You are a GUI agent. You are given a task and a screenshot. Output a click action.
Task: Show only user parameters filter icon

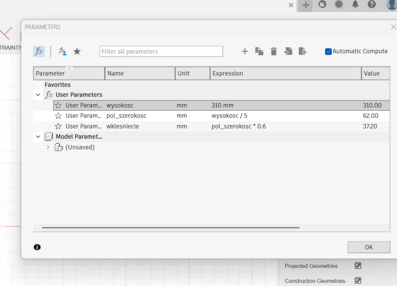click(62, 51)
